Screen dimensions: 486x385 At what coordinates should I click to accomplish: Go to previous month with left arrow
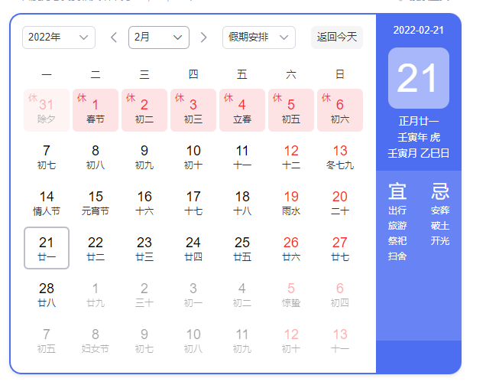[114, 38]
